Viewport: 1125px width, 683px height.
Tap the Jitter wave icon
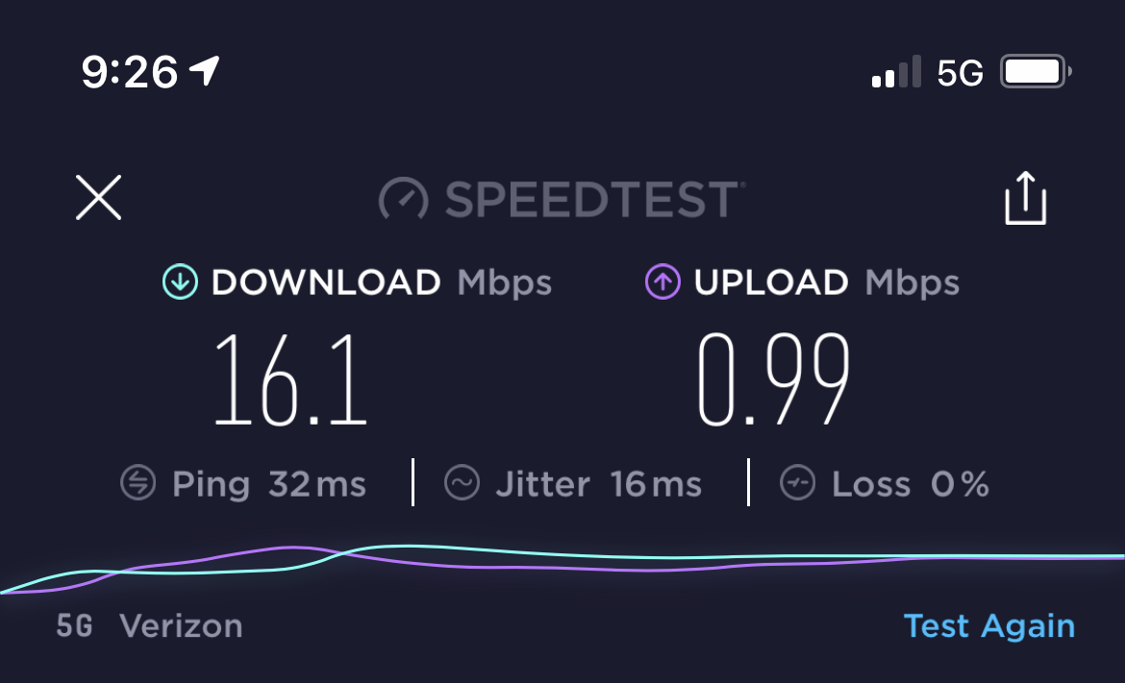tap(462, 482)
